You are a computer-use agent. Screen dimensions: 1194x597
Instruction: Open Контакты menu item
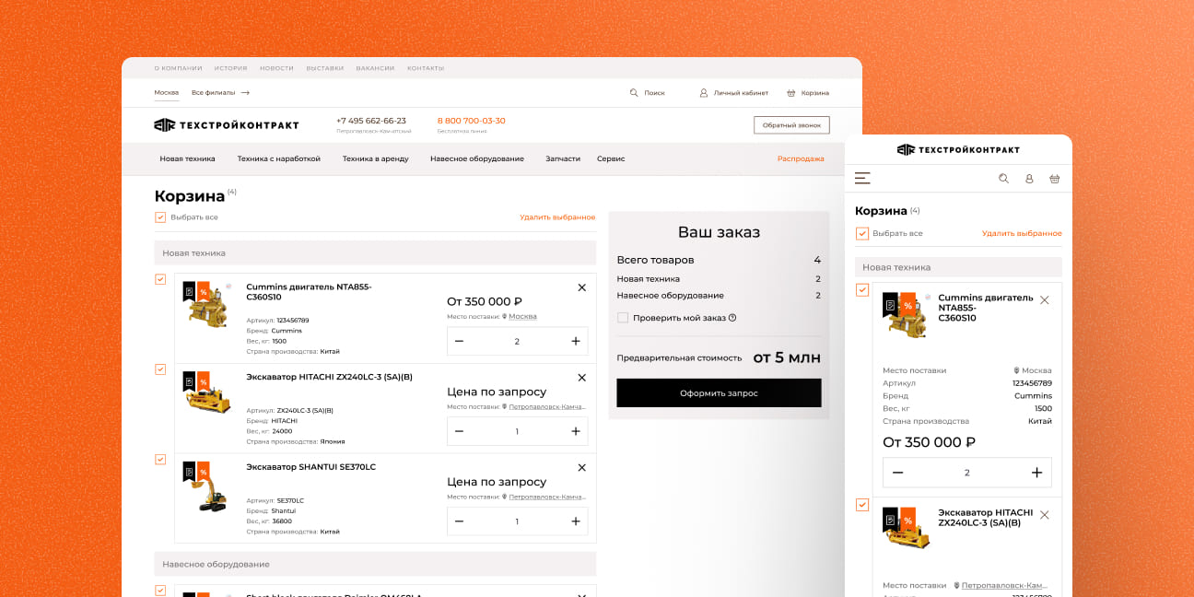(x=426, y=68)
